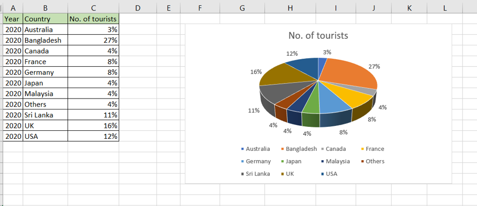Select the Malaysia cell
The height and width of the screenshot is (206, 477).
click(x=45, y=94)
